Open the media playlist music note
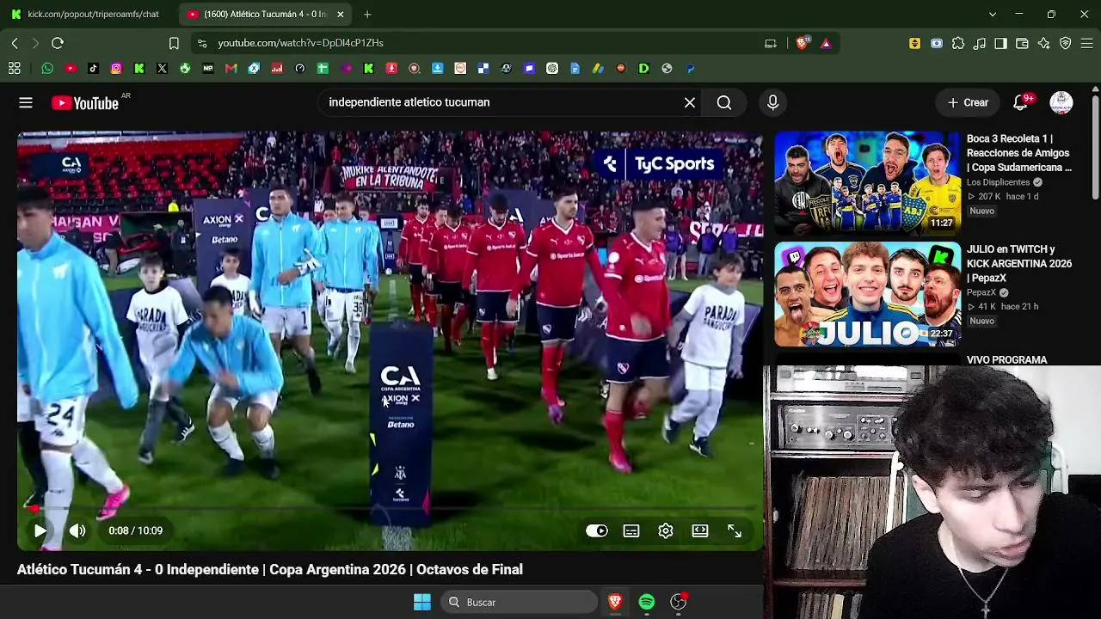Viewport: 1101px width, 619px height. pyautogui.click(x=980, y=43)
